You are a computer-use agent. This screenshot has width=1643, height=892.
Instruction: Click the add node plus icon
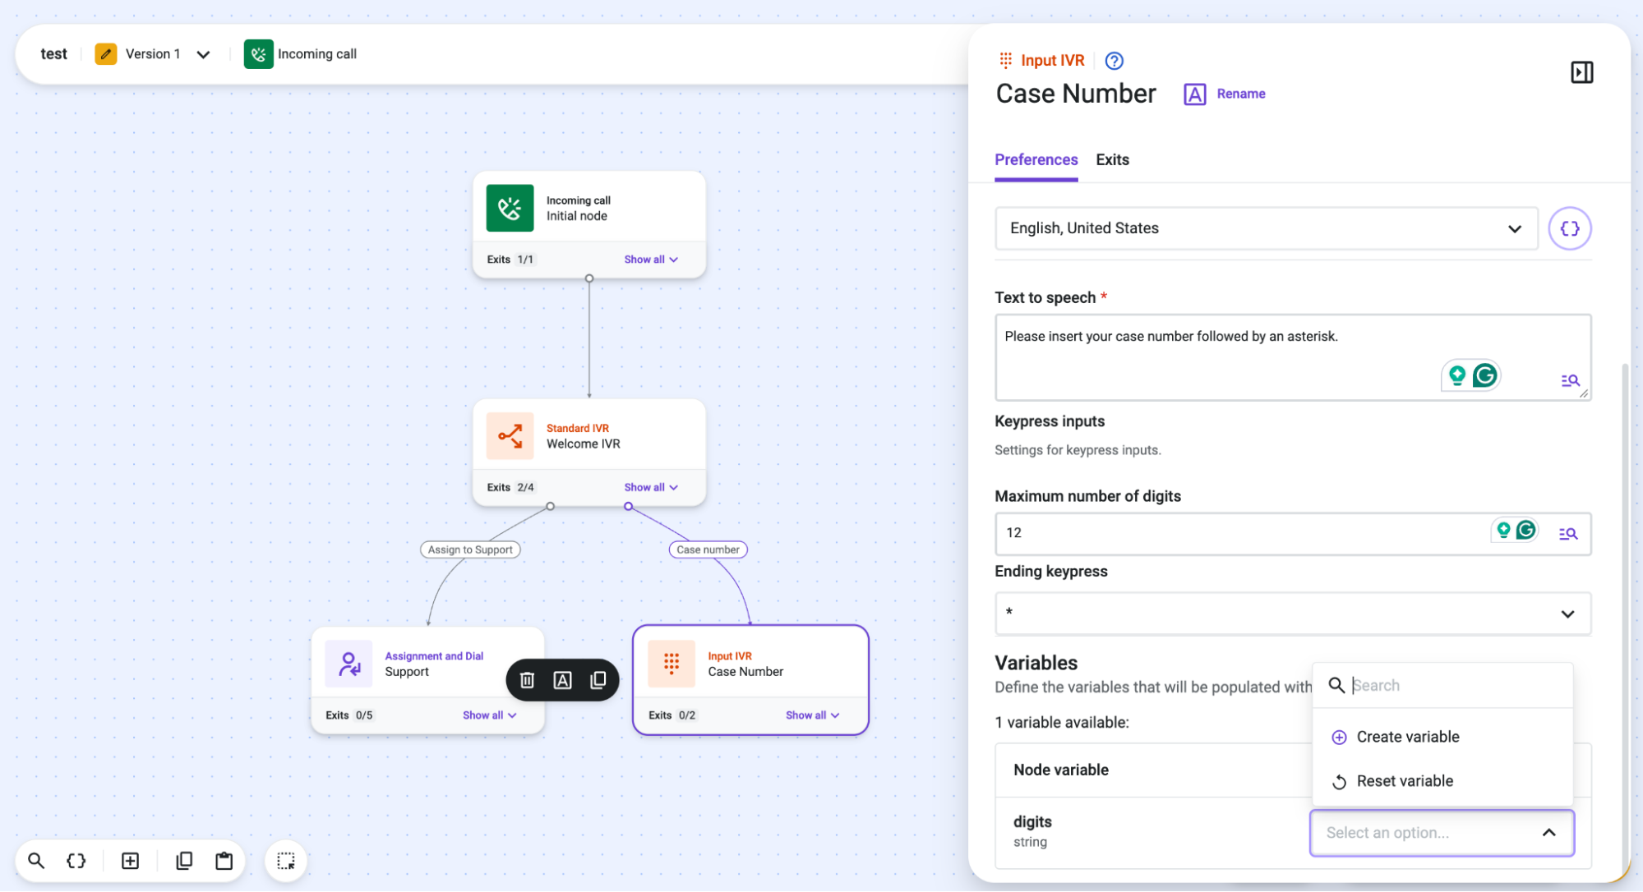tap(130, 860)
